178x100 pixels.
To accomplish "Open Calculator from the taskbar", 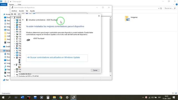I will click(x=48, y=97).
